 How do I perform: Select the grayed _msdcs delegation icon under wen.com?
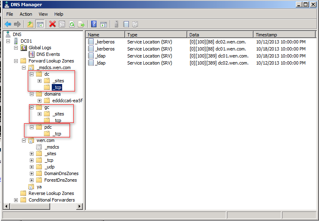coord(39,147)
